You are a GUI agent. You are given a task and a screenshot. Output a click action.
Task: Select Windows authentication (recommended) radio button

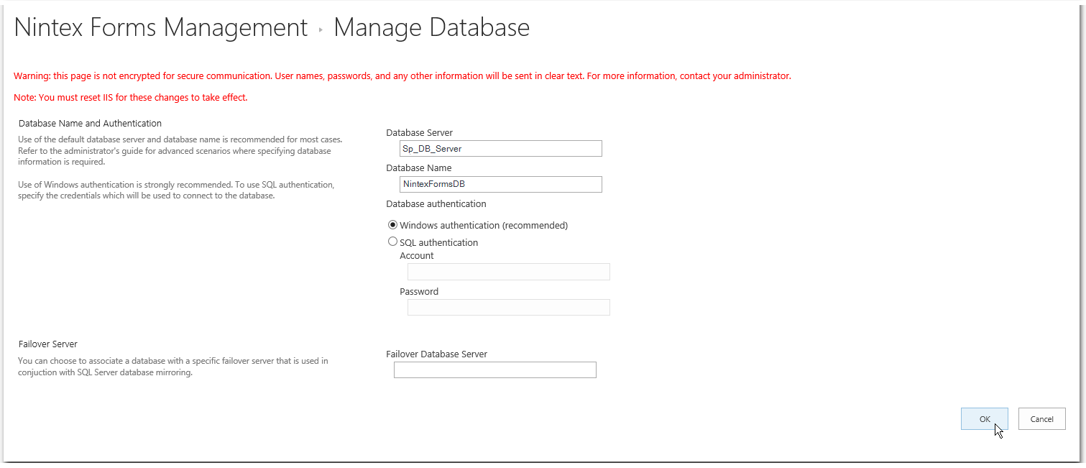pyautogui.click(x=392, y=225)
